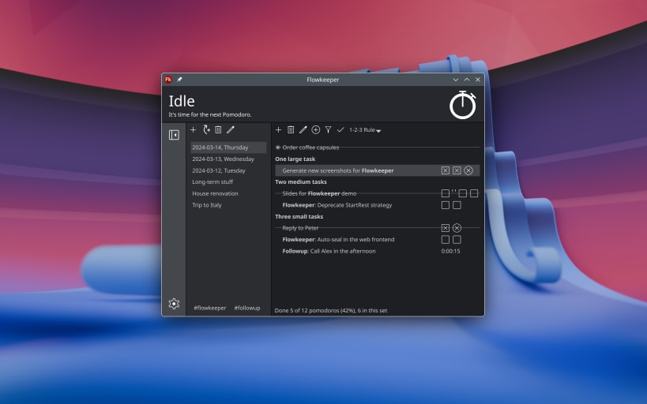Open the 1-2-3 Rule dropdown
Viewport: 647px width, 404px height.
point(365,130)
